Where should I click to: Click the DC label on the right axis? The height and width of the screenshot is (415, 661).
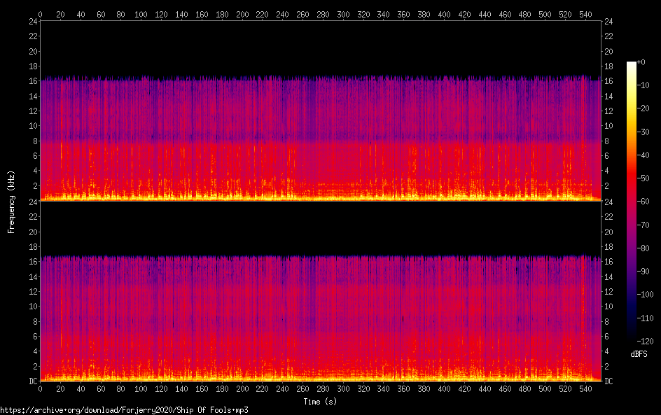coord(609,381)
